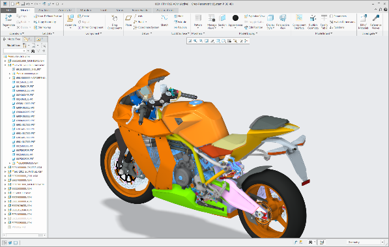Image resolution: width=389 pixels, height=247 pixels.
Task: Toggle browser display icon in status bar
Action: (x=10, y=243)
